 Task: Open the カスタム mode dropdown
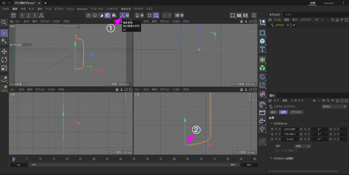[334, 107]
